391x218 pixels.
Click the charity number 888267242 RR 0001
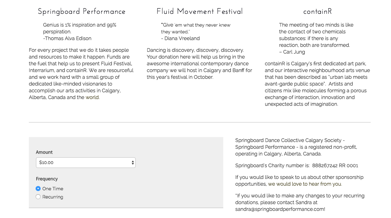click(x=335, y=165)
